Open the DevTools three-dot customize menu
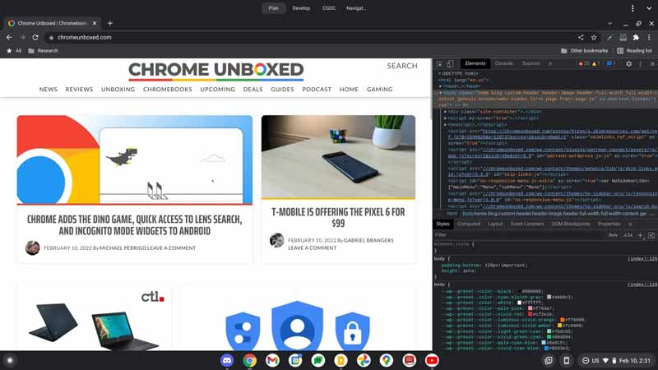Viewport: 658px width, 370px height. [x=641, y=64]
